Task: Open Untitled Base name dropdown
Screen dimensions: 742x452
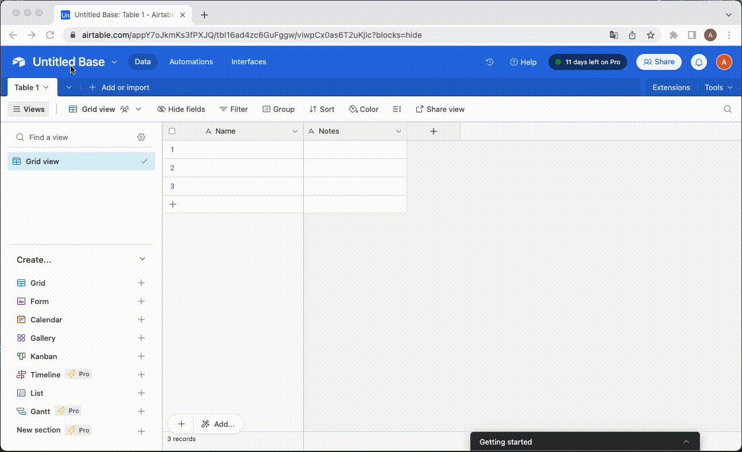Action: click(114, 62)
